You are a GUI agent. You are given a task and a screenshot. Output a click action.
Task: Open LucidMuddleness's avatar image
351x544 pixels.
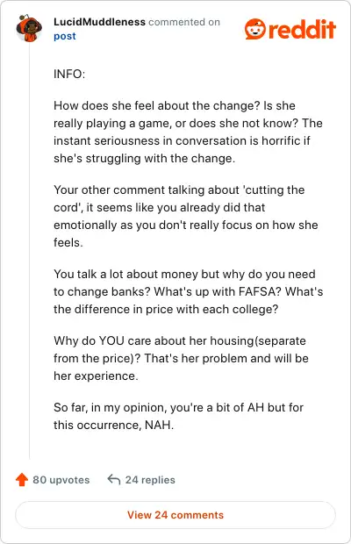coord(29,28)
